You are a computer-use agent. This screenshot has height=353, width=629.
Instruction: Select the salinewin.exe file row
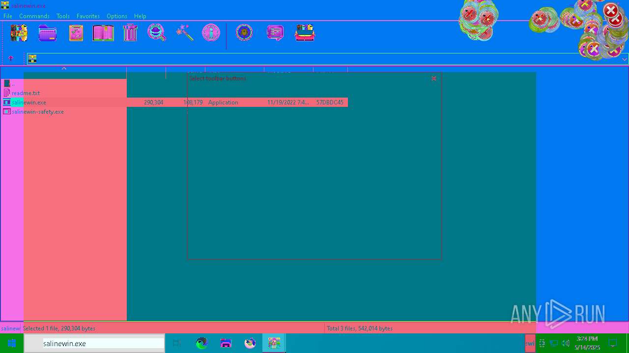pos(174,102)
